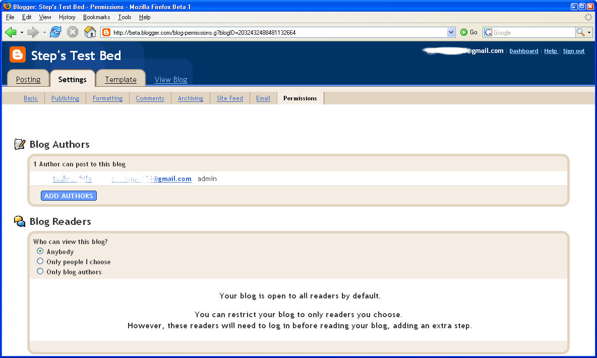
Task: Select the Permissions sub-tab
Action: click(300, 98)
